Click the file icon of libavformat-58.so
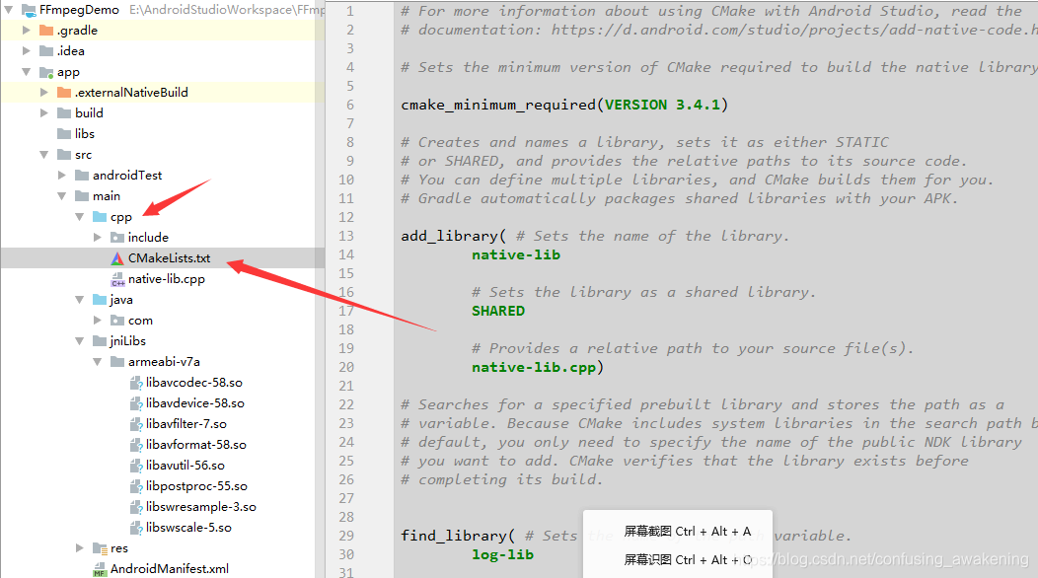1038x578 pixels. point(136,445)
